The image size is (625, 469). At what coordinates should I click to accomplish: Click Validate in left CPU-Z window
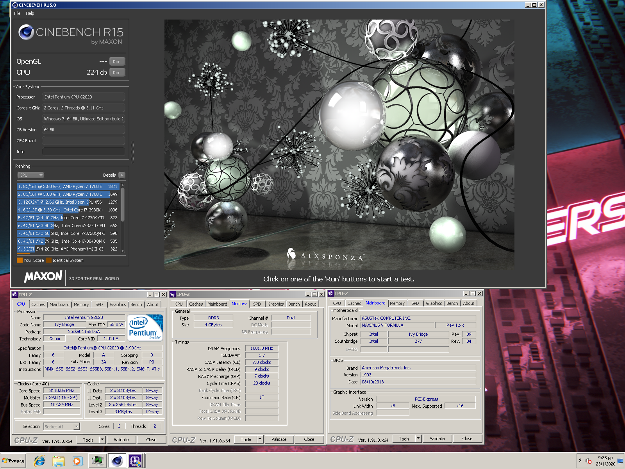[121, 440]
